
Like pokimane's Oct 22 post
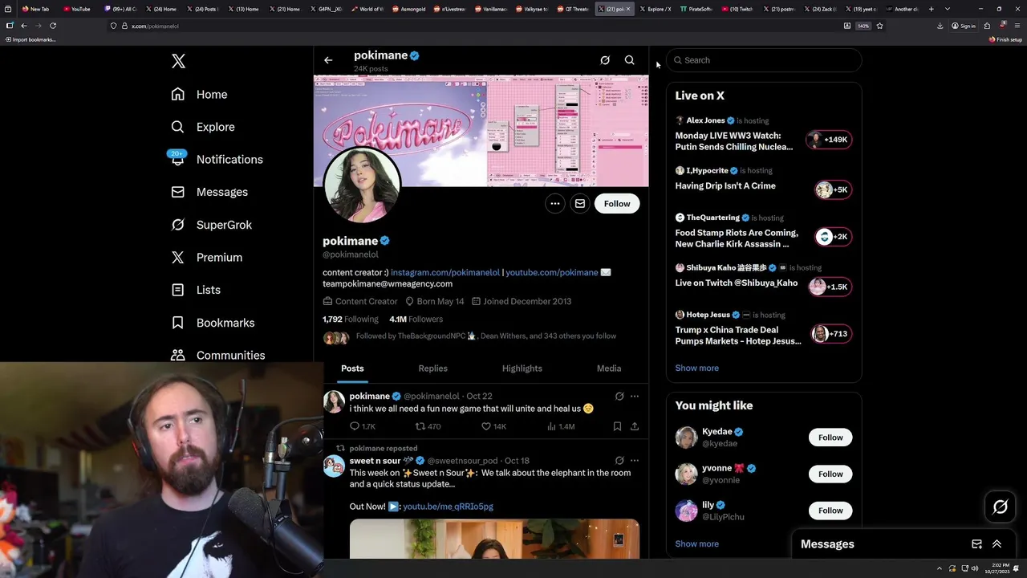click(x=493, y=426)
